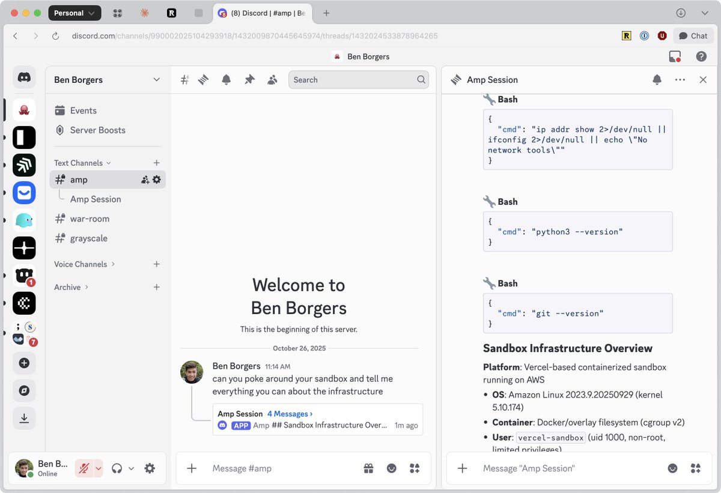Toggle microphone mute button
Screen dimensions: 721x493
84,468
